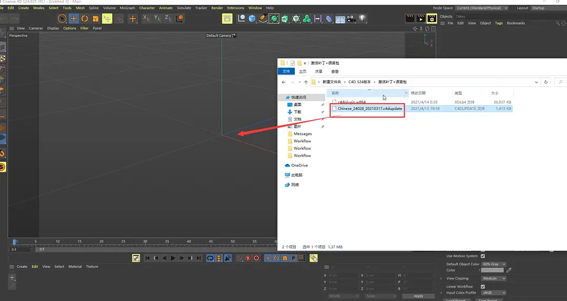Toggle Use Motion System checkbox
567x301 pixels.
[483, 256]
